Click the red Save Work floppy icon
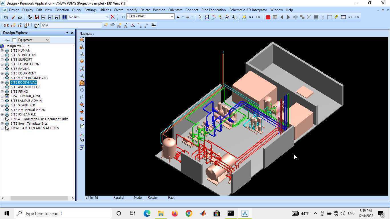The width and height of the screenshot is (390, 219). tap(37, 17)
